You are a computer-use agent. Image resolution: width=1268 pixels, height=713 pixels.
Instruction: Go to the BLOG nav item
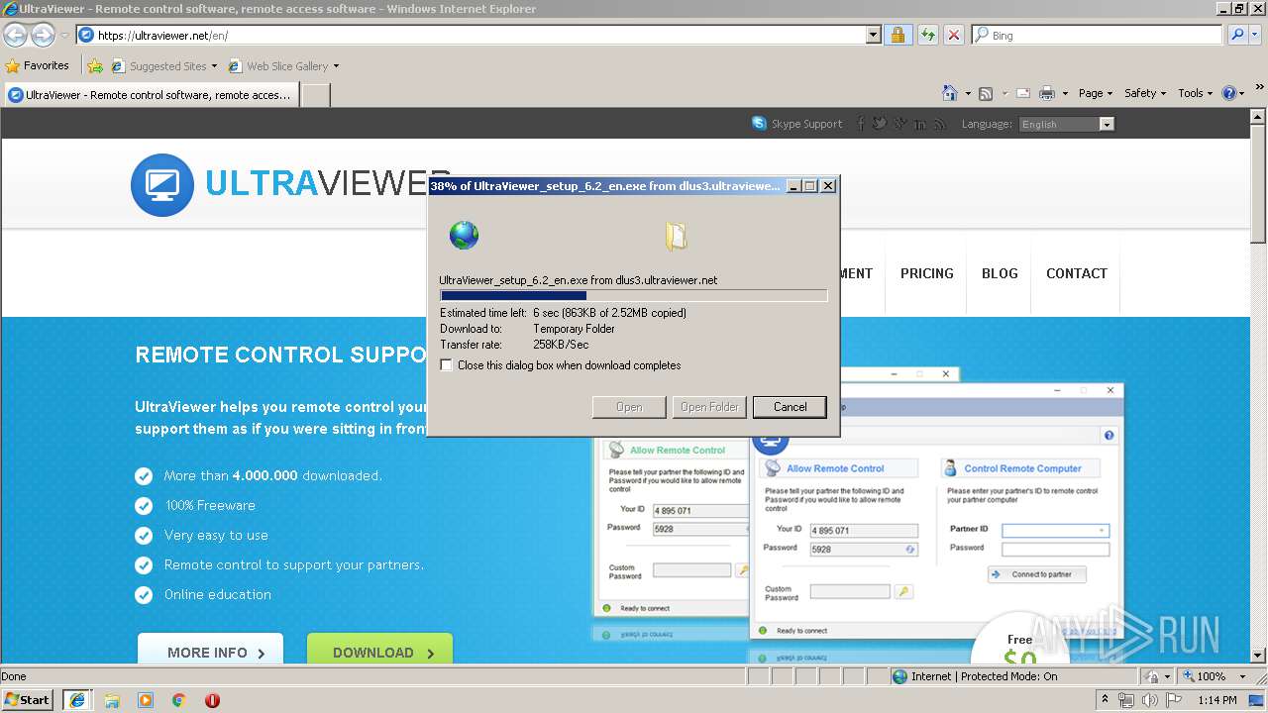point(1000,273)
